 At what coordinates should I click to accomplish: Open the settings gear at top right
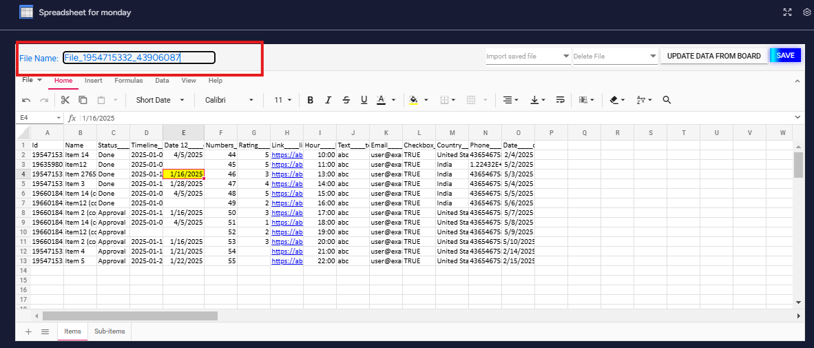(x=806, y=12)
